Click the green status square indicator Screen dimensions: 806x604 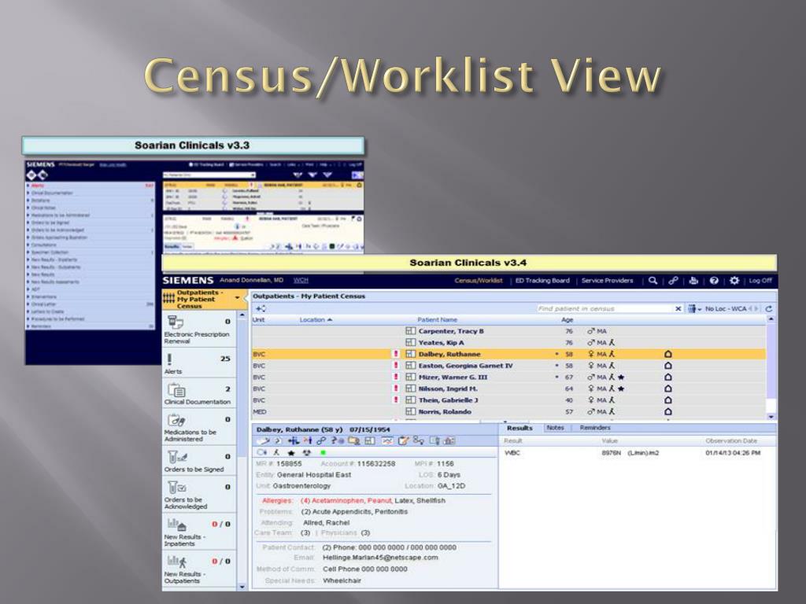[323, 452]
